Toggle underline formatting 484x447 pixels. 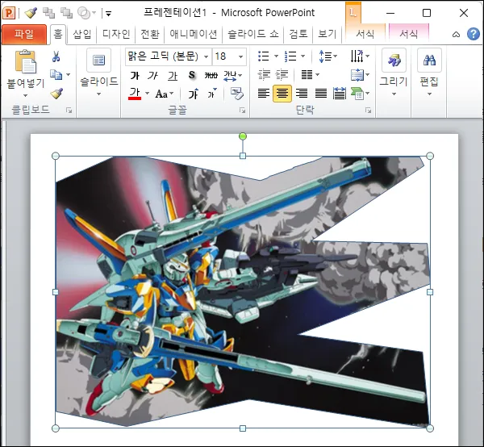point(173,75)
